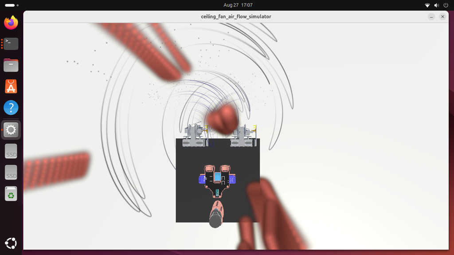Click the central circuit board model

point(217,181)
